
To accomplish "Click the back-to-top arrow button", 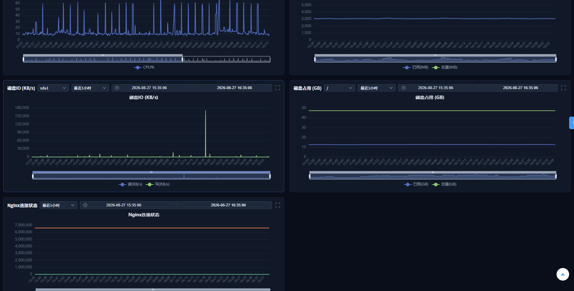I will point(563,274).
